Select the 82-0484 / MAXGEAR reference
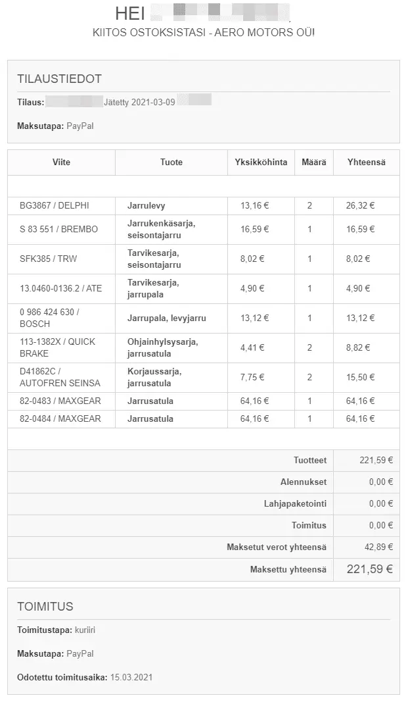Viewport: 408px width, 708px height. point(60,418)
